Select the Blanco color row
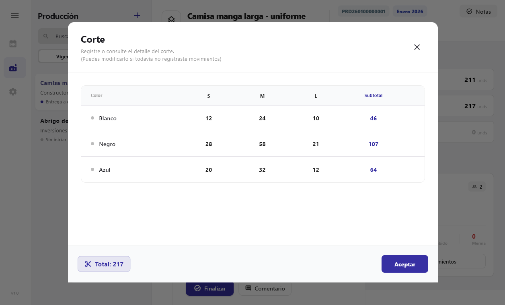The image size is (505, 305). click(x=108, y=118)
